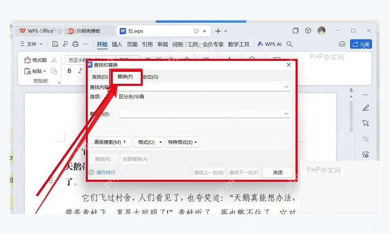Image resolution: width=390 pixels, height=234 pixels.
Task: Open the 高级搜索(M) expander
Action: point(110,142)
